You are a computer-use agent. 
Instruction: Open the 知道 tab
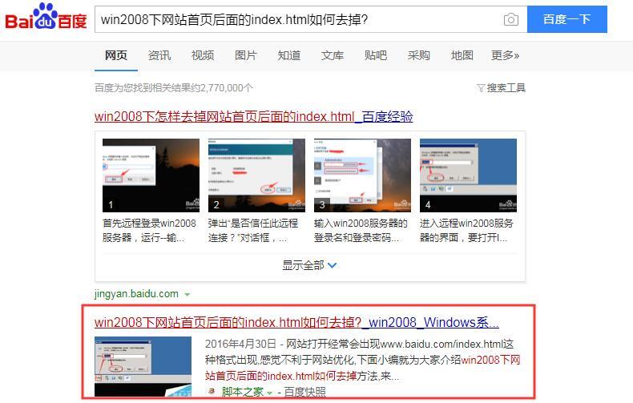click(289, 55)
